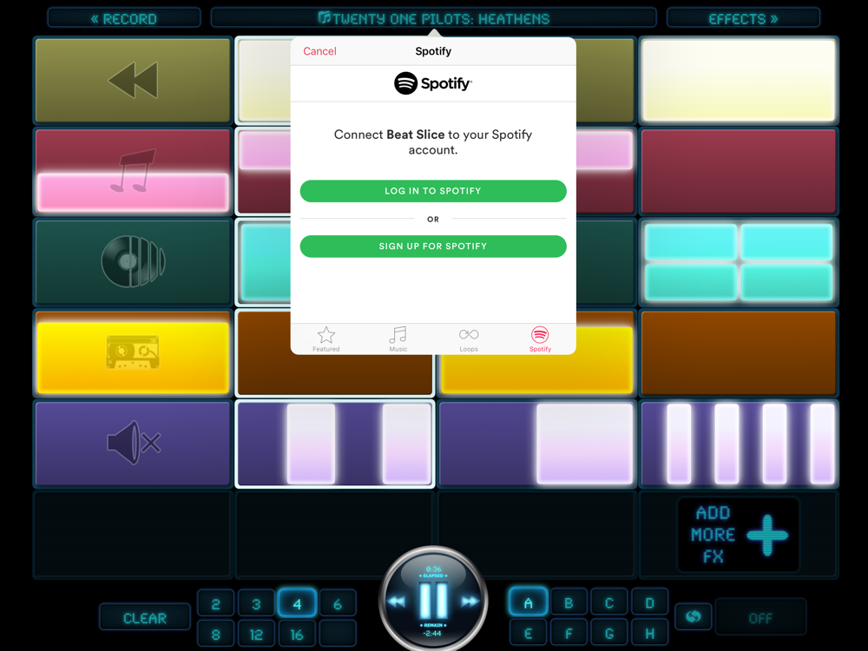The height and width of the screenshot is (651, 868).
Task: Select beat division 6
Action: point(338,604)
